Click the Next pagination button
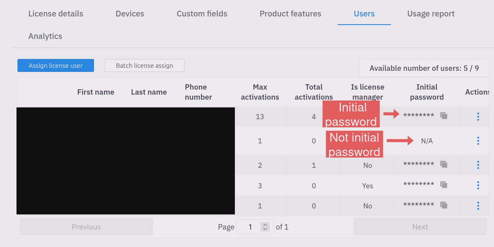This screenshot has height=247, width=494. (420, 227)
